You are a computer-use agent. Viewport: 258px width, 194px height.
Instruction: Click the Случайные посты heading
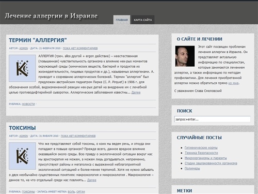pos(199,138)
